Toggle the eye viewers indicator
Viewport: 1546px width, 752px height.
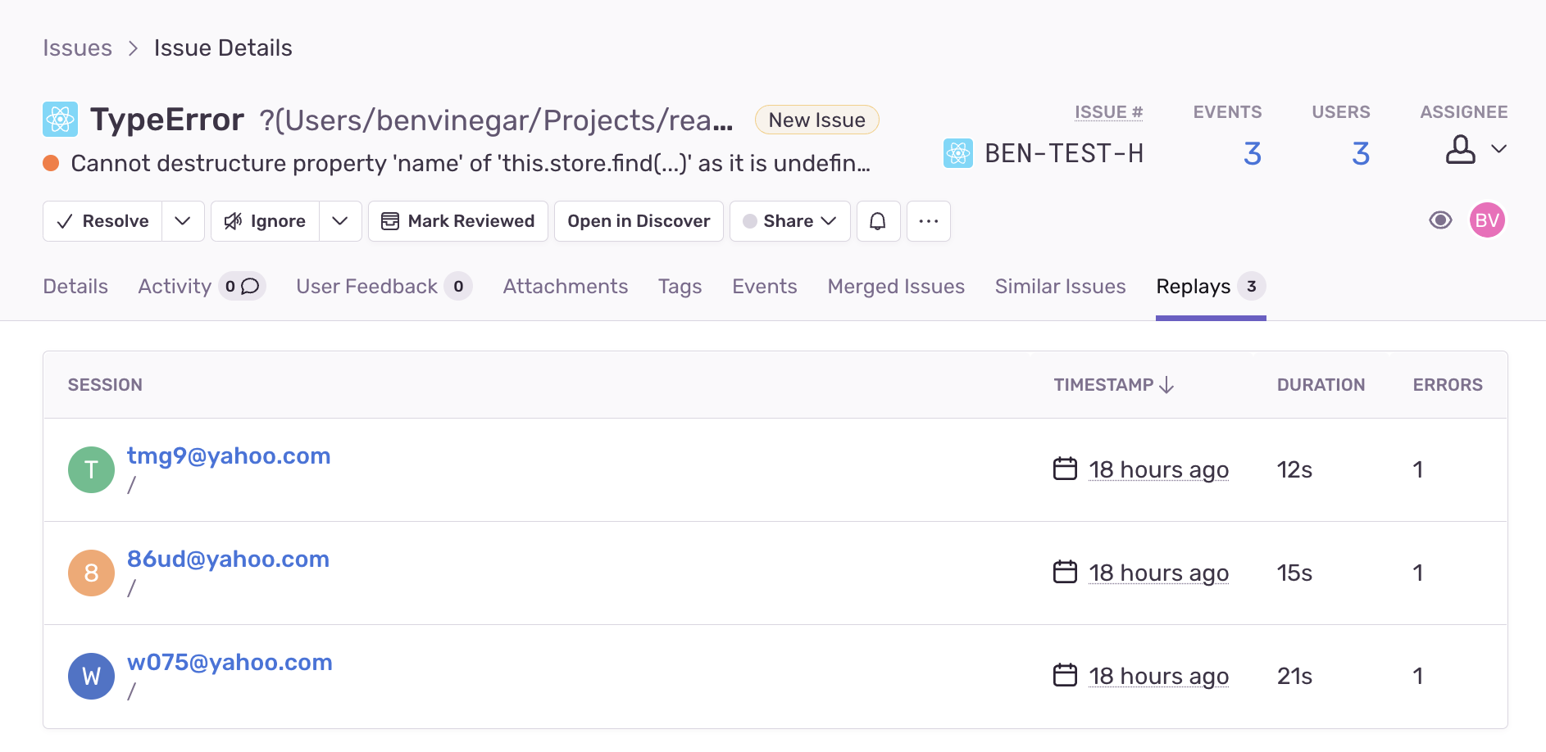coord(1440,220)
